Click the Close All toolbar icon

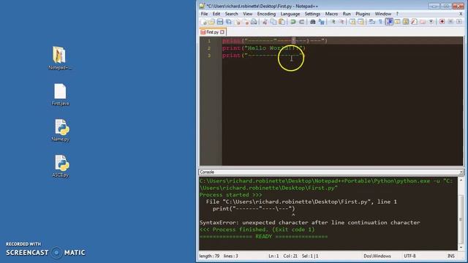pos(246,22)
